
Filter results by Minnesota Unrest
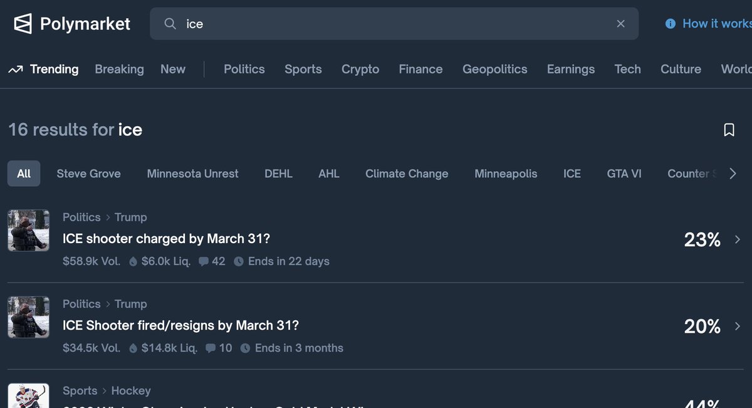pyautogui.click(x=192, y=174)
